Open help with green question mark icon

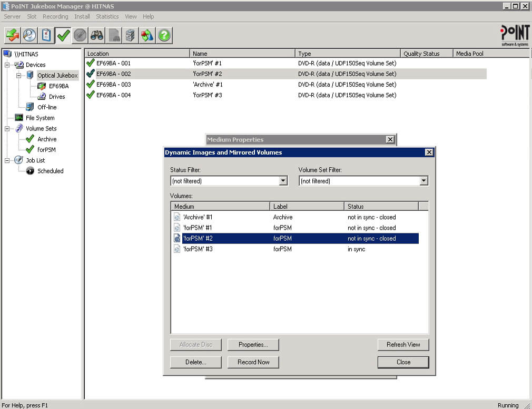tap(164, 35)
